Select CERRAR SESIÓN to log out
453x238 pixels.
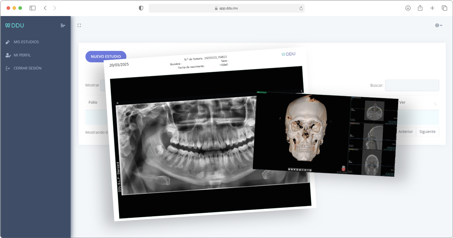click(27, 68)
